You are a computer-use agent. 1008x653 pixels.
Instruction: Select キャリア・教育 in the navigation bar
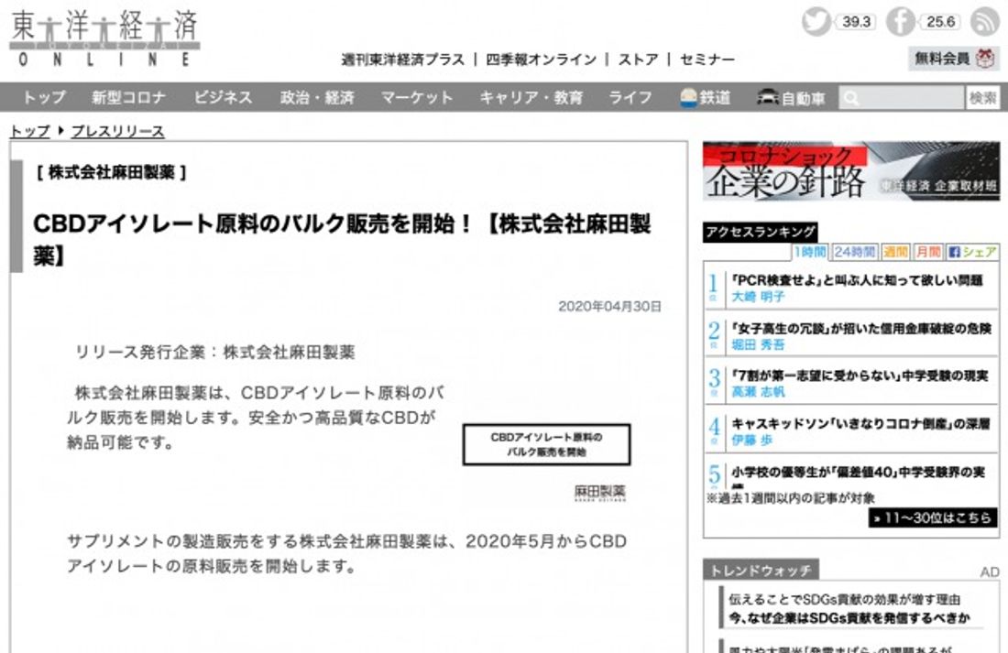click(531, 98)
